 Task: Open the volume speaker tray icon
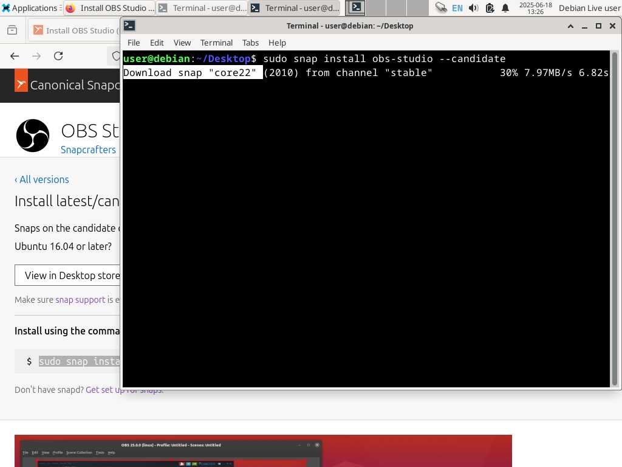(473, 8)
